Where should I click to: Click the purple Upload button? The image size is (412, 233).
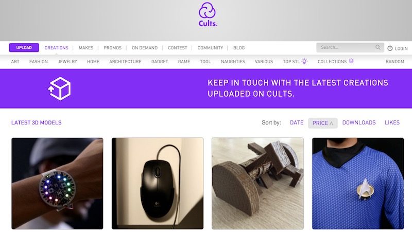[24, 47]
